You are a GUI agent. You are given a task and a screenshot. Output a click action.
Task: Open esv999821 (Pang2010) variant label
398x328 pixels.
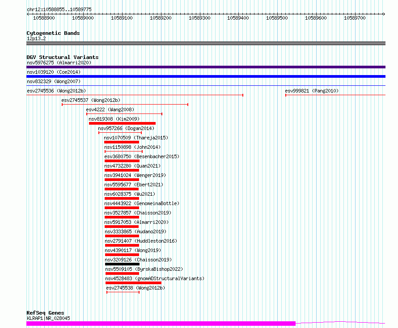312,91
